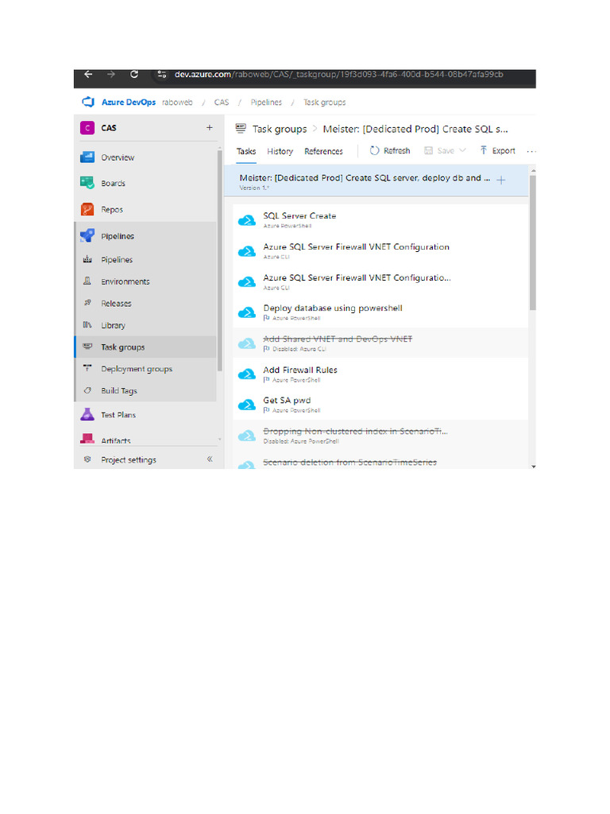Viewport: 610px width, 814px height.
Task: Click the plus icon next to CAS
Action: pyautogui.click(x=210, y=128)
